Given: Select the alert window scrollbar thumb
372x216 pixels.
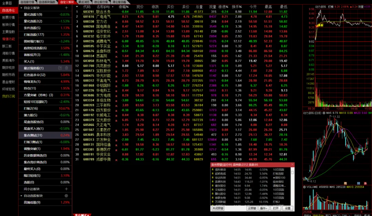Looking at the screenshot, I should 292,172.
